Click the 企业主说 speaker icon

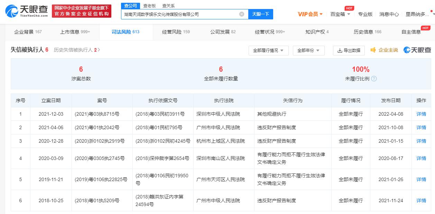tap(373, 50)
